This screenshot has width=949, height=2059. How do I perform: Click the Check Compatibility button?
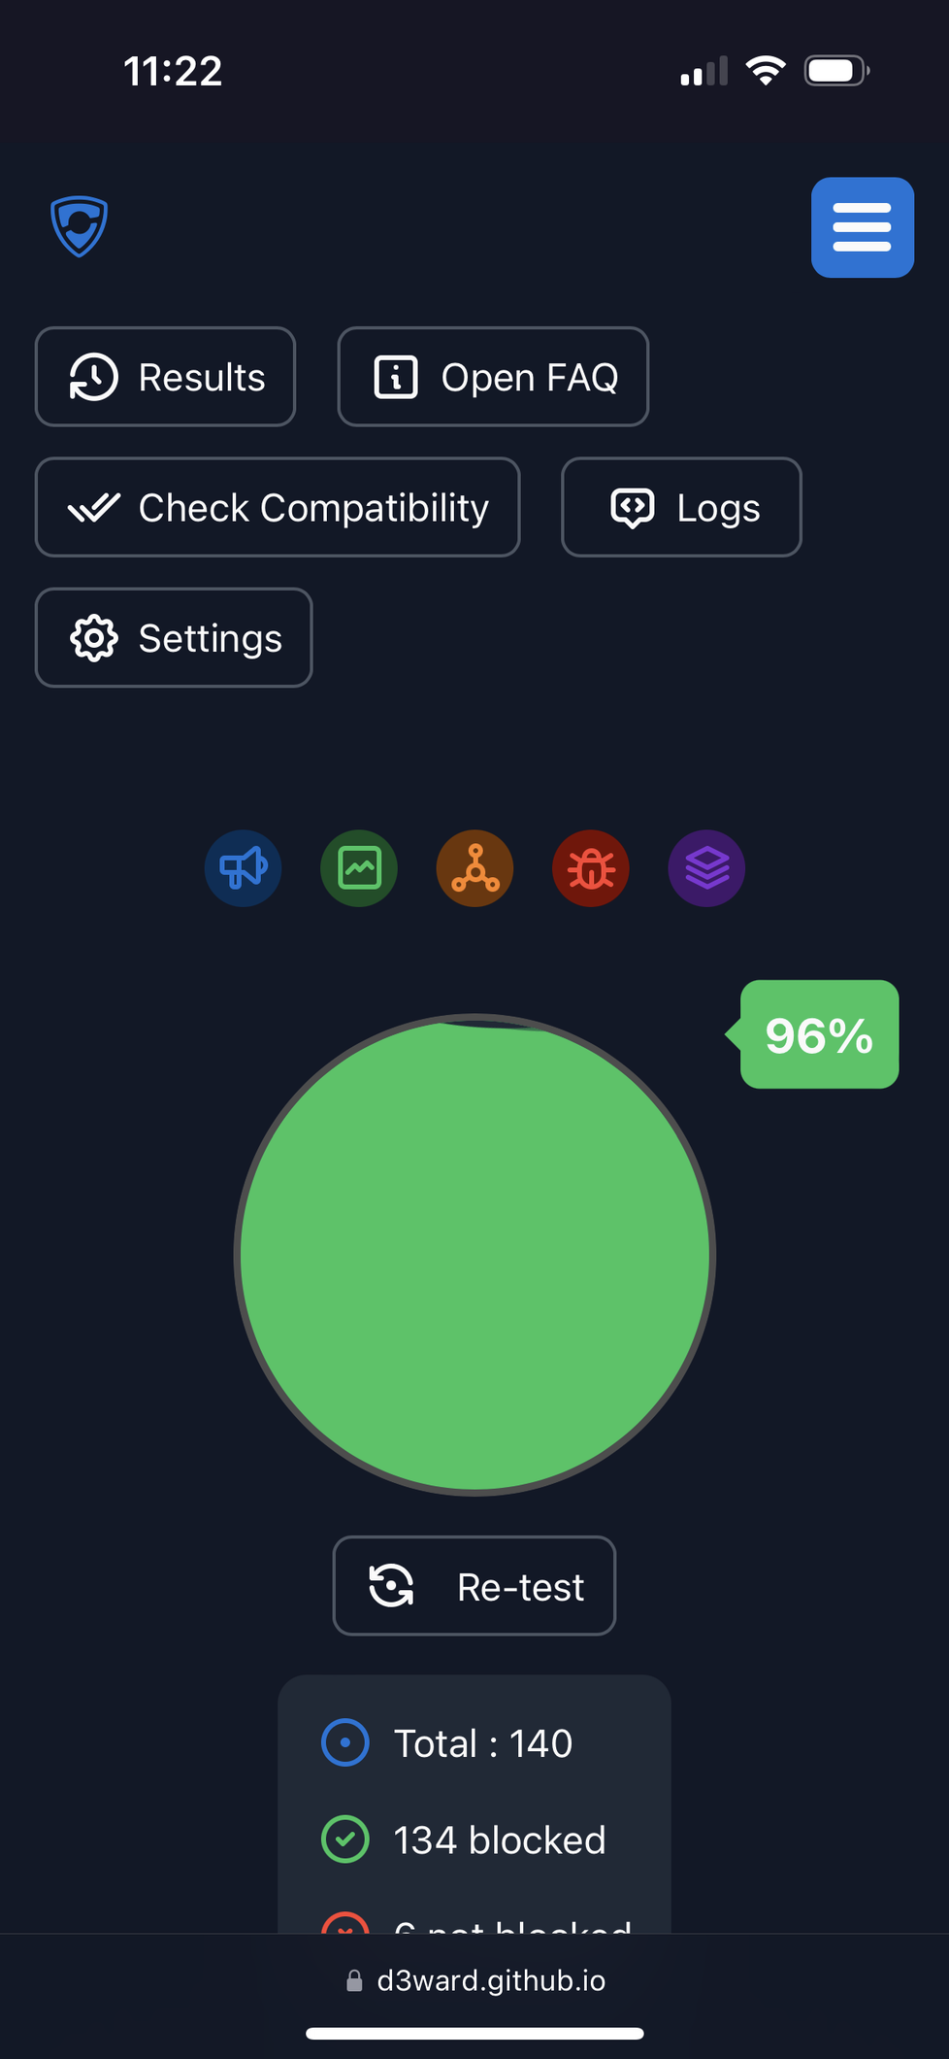point(278,507)
